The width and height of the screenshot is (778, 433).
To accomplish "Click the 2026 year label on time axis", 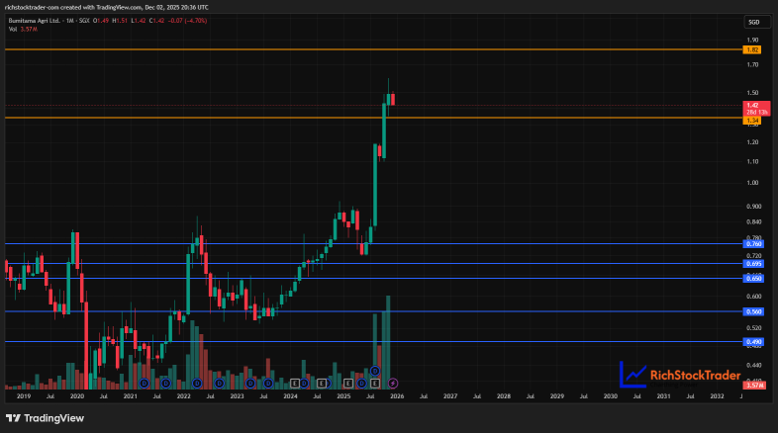I will pyautogui.click(x=397, y=396).
